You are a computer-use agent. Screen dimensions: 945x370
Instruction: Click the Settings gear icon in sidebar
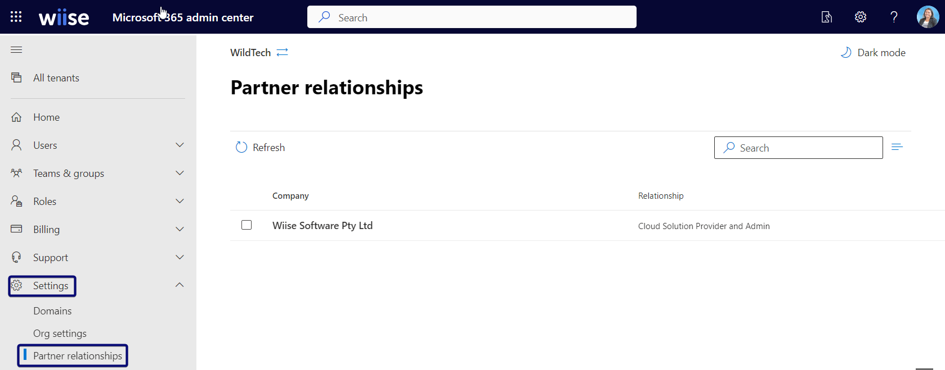16,285
